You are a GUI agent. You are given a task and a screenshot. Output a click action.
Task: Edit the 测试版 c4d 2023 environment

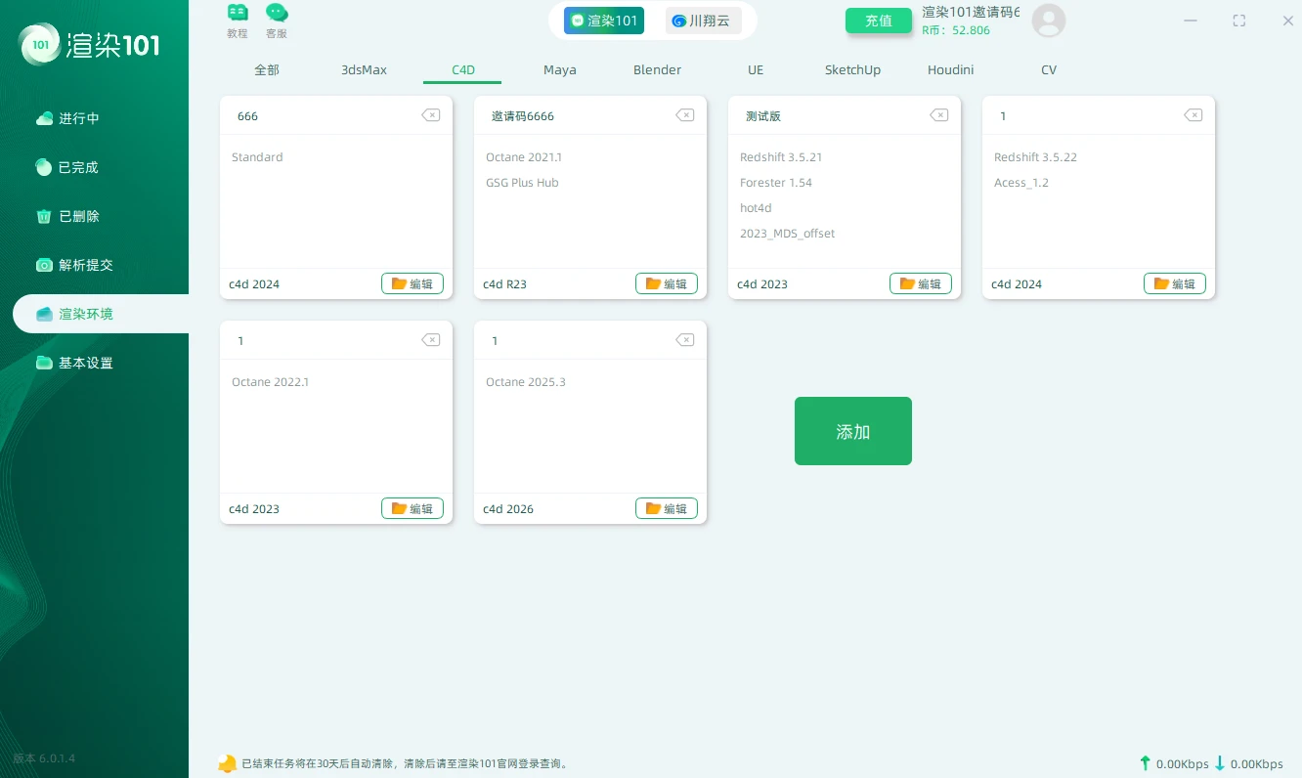(921, 283)
